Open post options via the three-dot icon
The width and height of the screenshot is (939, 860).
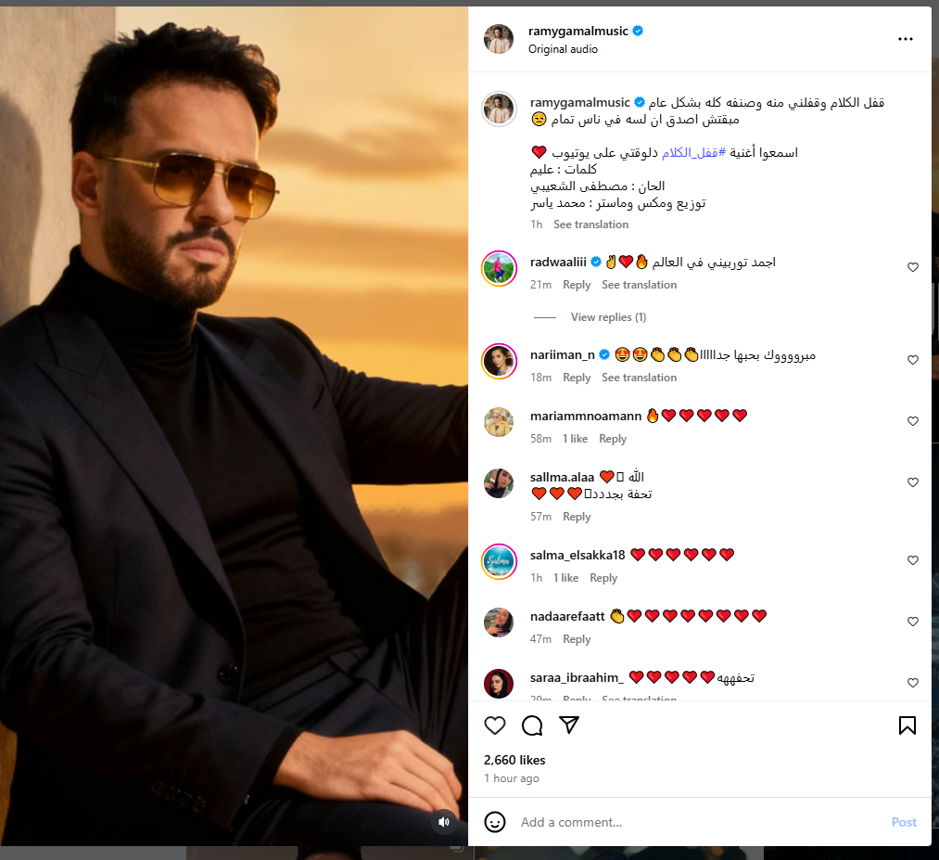[x=906, y=38]
